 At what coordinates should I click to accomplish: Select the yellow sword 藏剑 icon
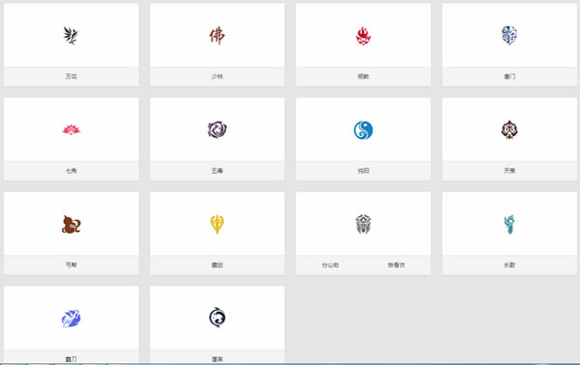click(217, 224)
